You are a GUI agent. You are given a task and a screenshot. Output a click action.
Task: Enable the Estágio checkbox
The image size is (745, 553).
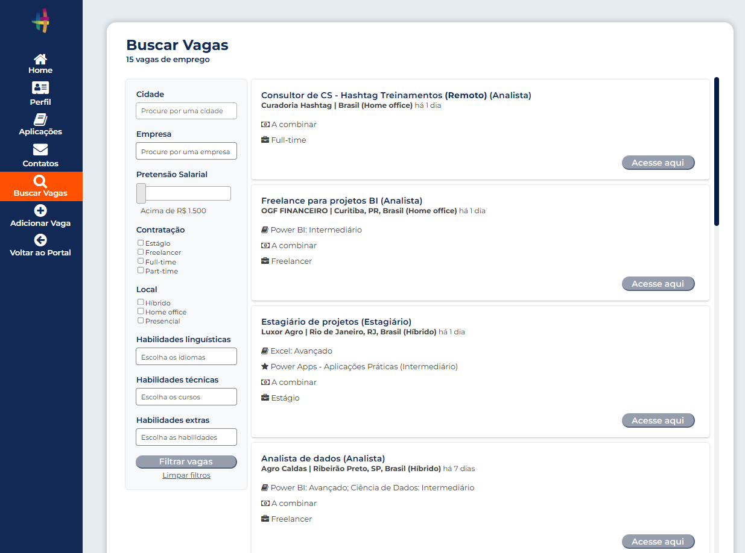tap(141, 243)
